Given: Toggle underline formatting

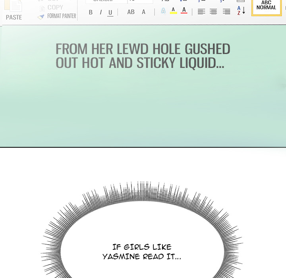Looking at the screenshot, I should (x=110, y=13).
